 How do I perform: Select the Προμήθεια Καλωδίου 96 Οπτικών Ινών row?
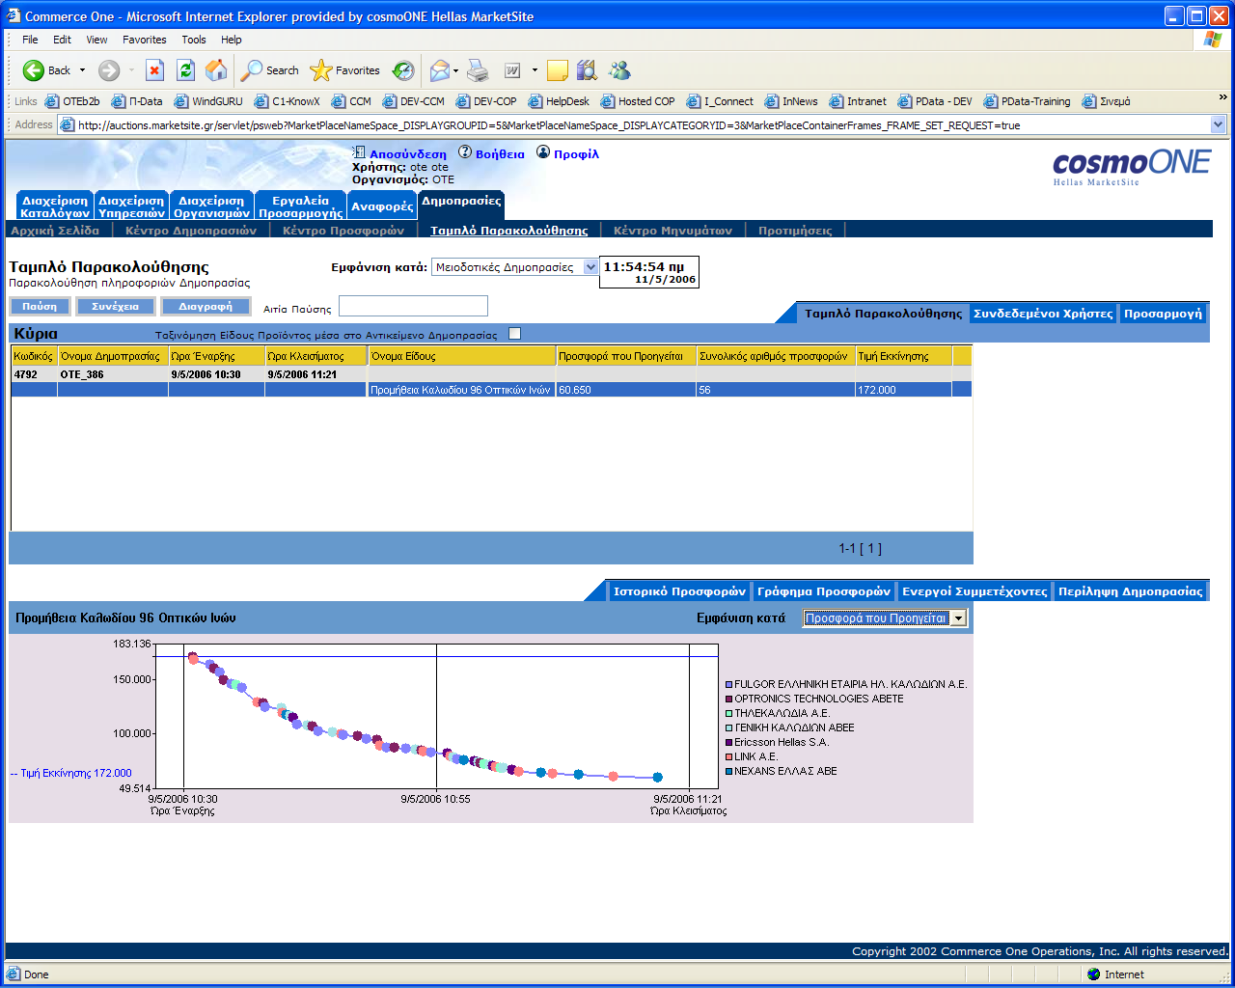pyautogui.click(x=491, y=390)
